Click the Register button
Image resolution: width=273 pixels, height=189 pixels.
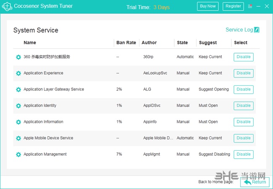[233, 6]
